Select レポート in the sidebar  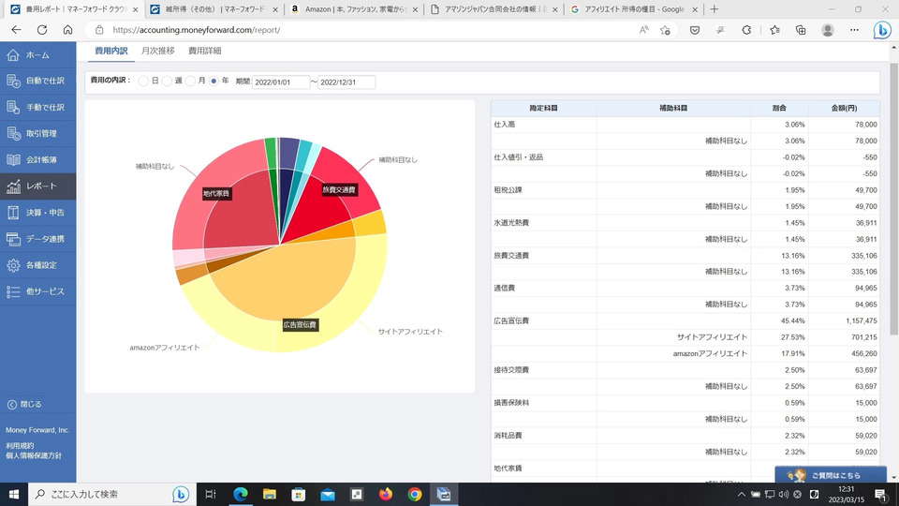(x=37, y=186)
